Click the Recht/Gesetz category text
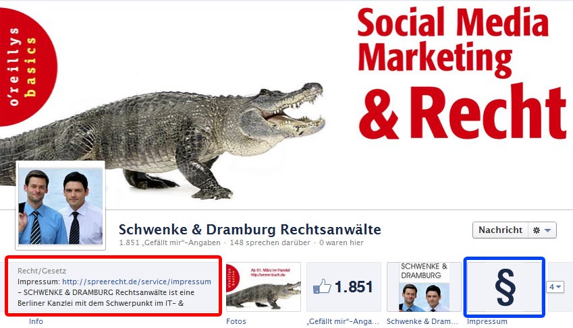The height and width of the screenshot is (328, 573). coord(42,271)
